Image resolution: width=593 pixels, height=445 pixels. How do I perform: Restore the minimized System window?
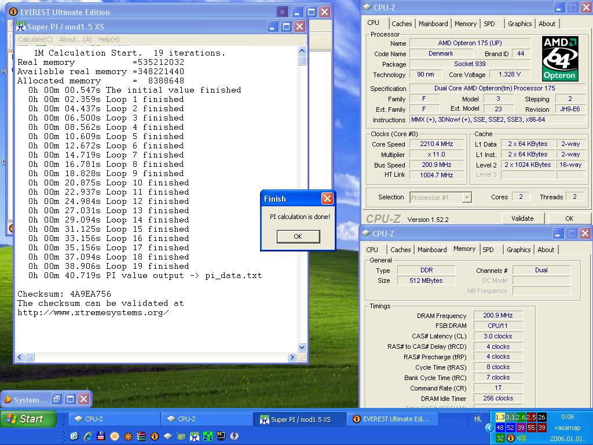pos(57,399)
